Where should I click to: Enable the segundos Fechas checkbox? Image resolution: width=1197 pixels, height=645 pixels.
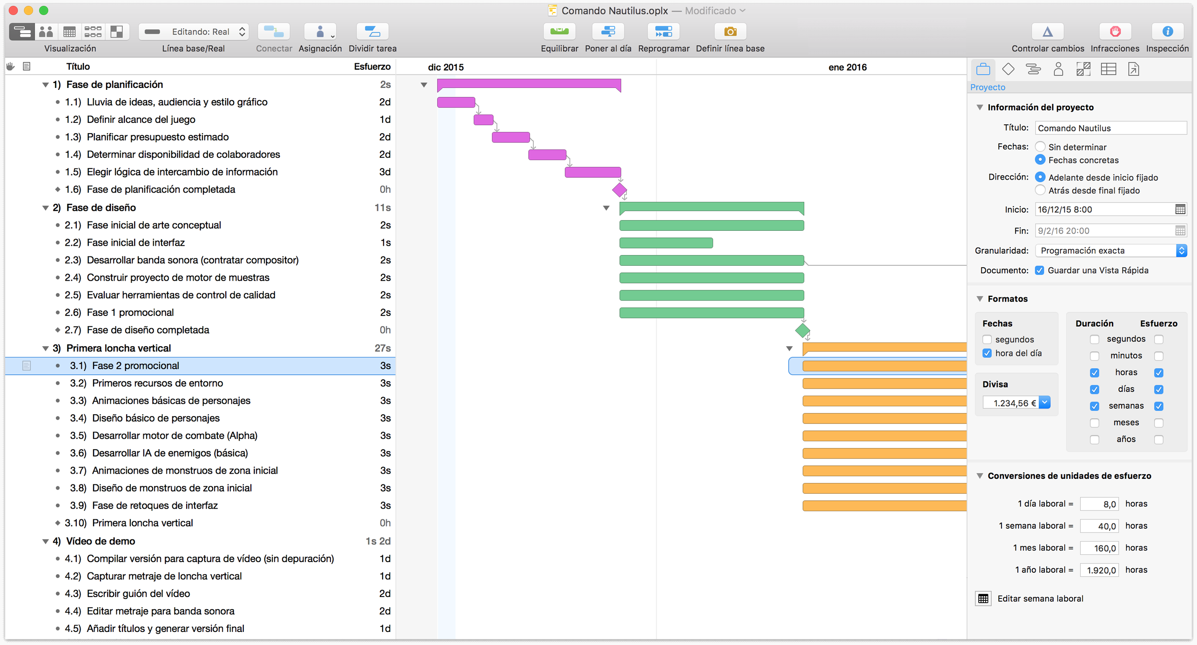click(x=987, y=339)
